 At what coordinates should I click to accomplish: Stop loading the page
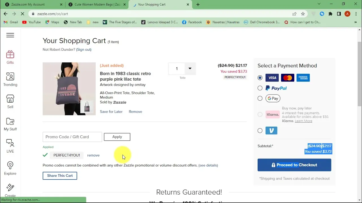tap(23, 14)
